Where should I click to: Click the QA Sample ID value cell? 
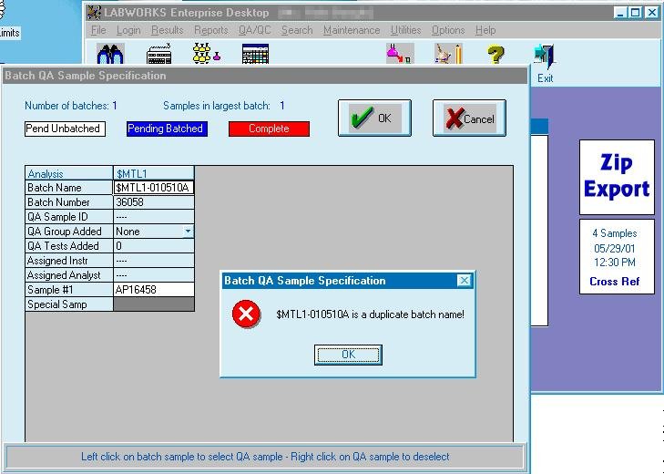click(154, 217)
